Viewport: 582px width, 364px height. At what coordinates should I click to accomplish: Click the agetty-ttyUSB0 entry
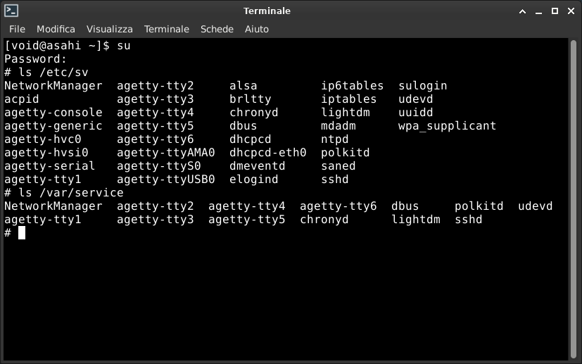(165, 180)
